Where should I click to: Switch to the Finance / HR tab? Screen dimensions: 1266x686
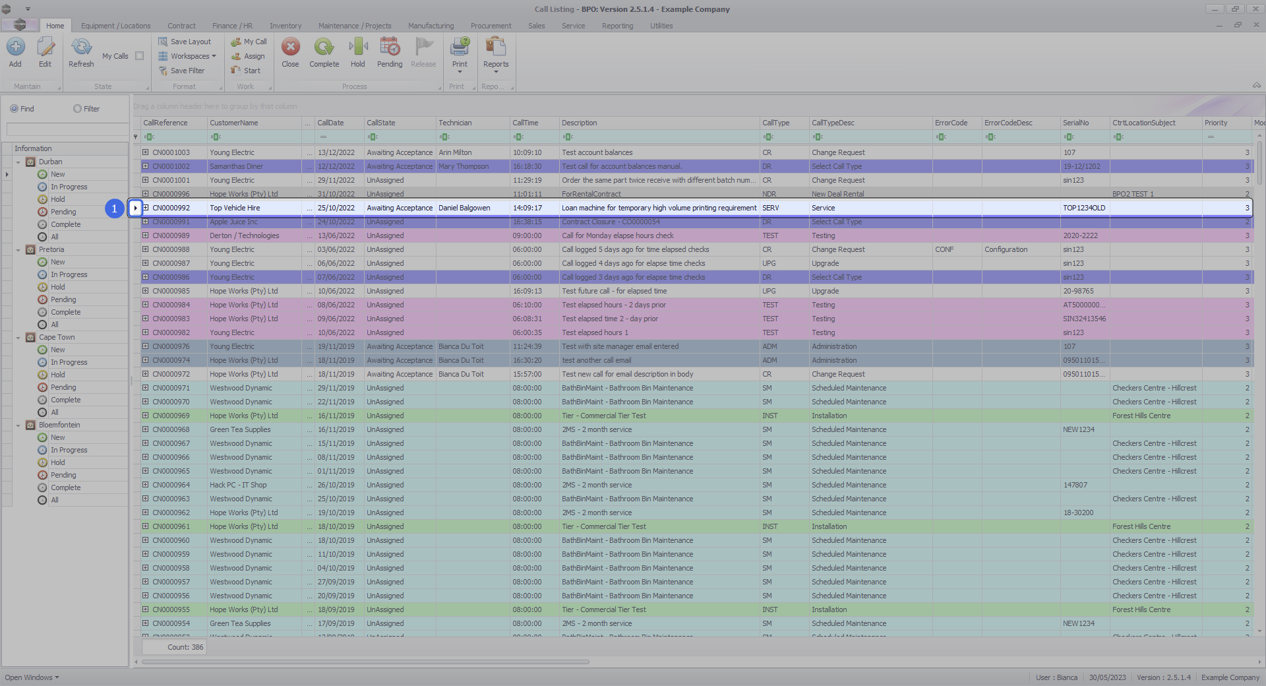(x=232, y=26)
